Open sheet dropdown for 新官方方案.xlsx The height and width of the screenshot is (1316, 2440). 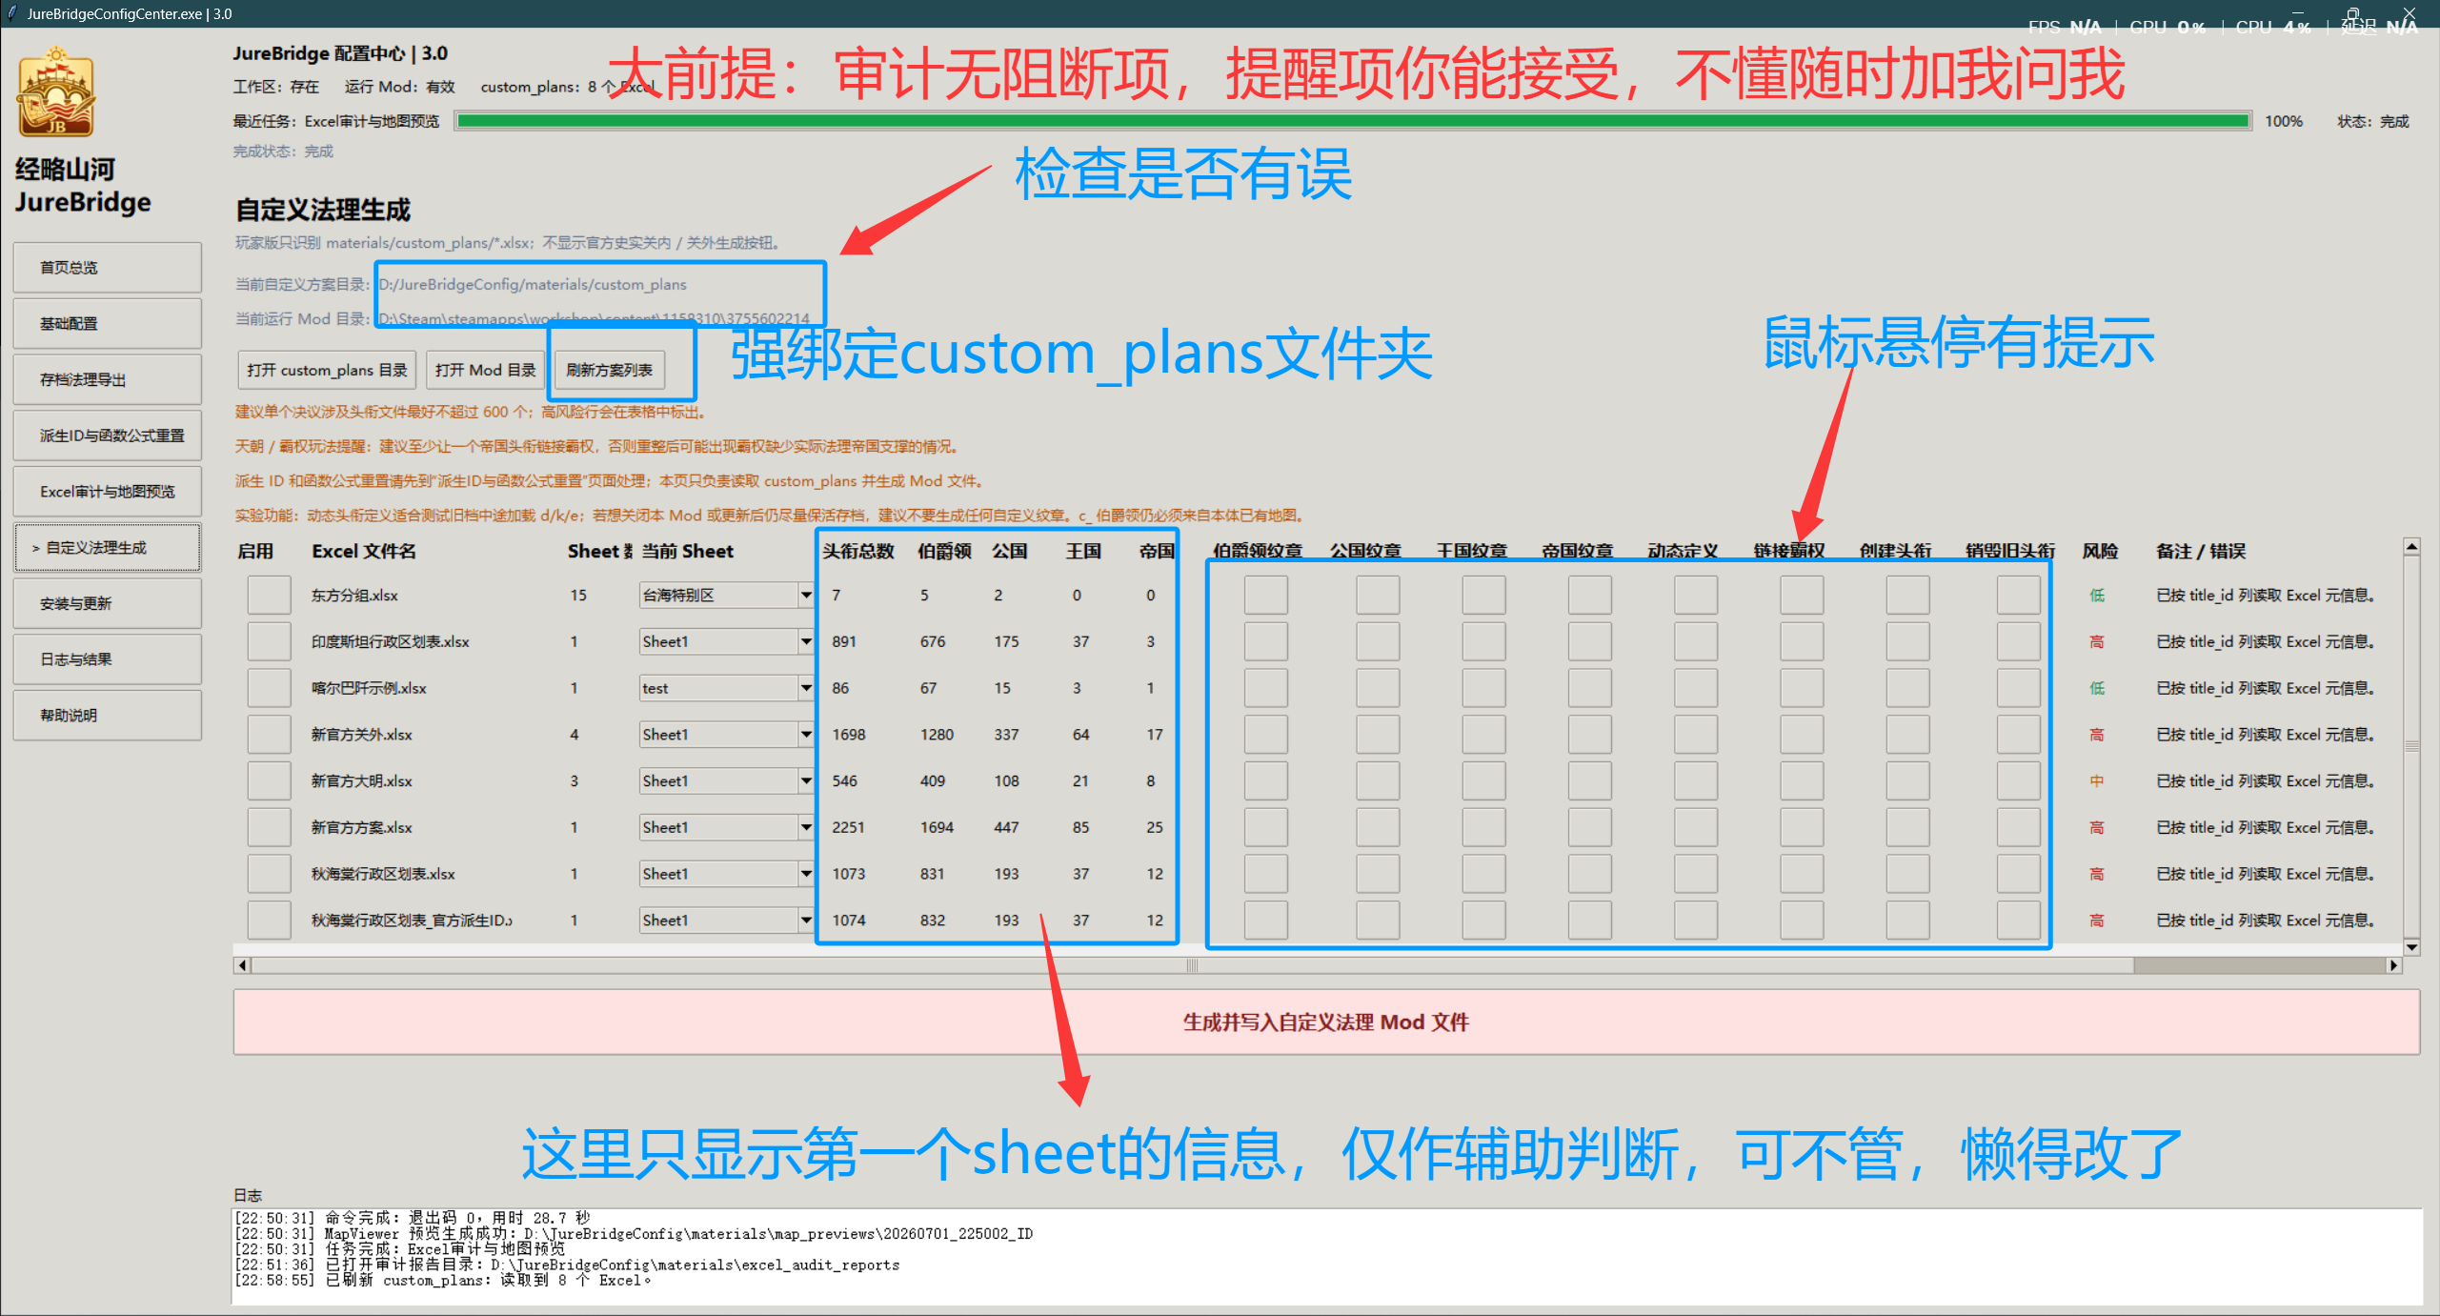point(806,828)
